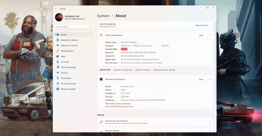This screenshot has height=136, width=262.
Task: Click the Windows 11 Pro edition text
Action: (x=127, y=86)
